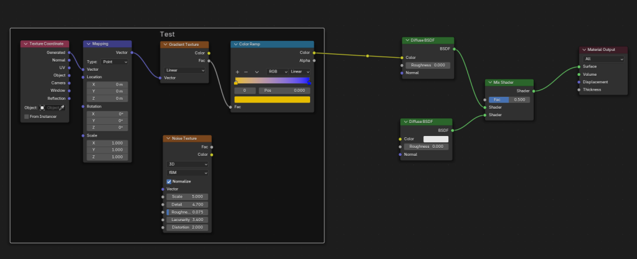Disable the Normalize checkbox in Noise Texture

[x=169, y=181]
